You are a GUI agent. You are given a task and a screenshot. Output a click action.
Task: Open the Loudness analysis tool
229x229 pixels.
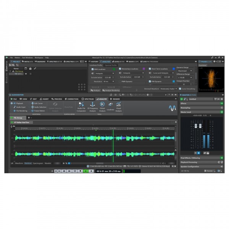click(110, 107)
